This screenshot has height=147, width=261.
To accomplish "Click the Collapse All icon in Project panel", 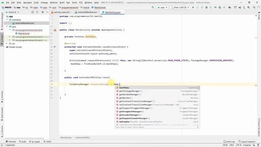I will click(37, 12).
